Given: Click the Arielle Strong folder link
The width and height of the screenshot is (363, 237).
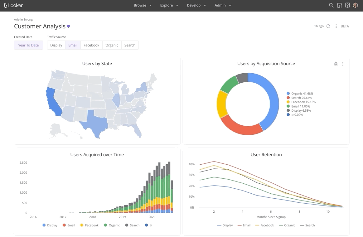Looking at the screenshot, I should (x=23, y=19).
